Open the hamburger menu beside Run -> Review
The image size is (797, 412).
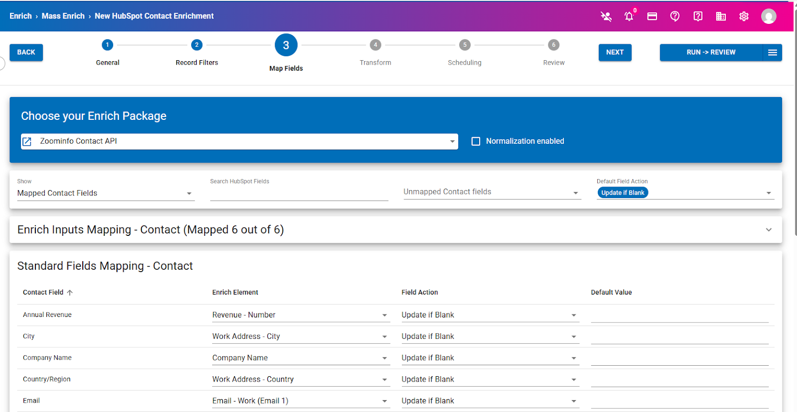point(772,52)
